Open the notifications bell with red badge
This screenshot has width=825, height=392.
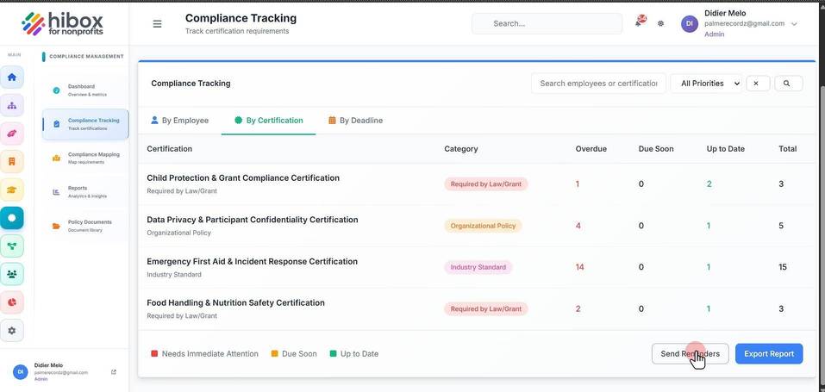coord(640,22)
